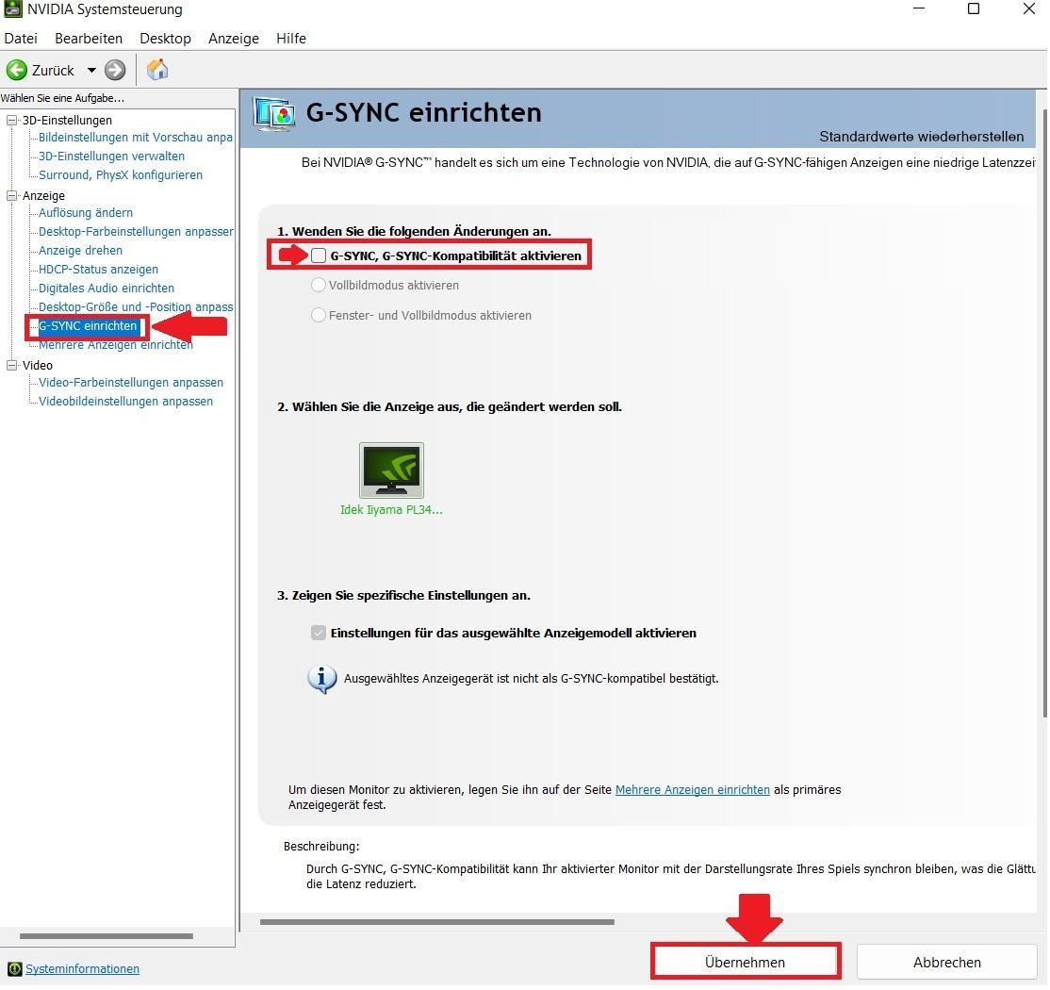Toggle Einstellungen für das ausgewählte Anzeigemodell checkbox
Screen dimensions: 1050x990
pos(319,633)
